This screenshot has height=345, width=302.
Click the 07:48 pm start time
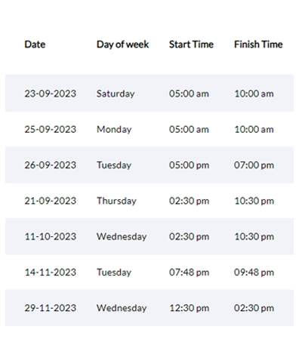coord(189,273)
